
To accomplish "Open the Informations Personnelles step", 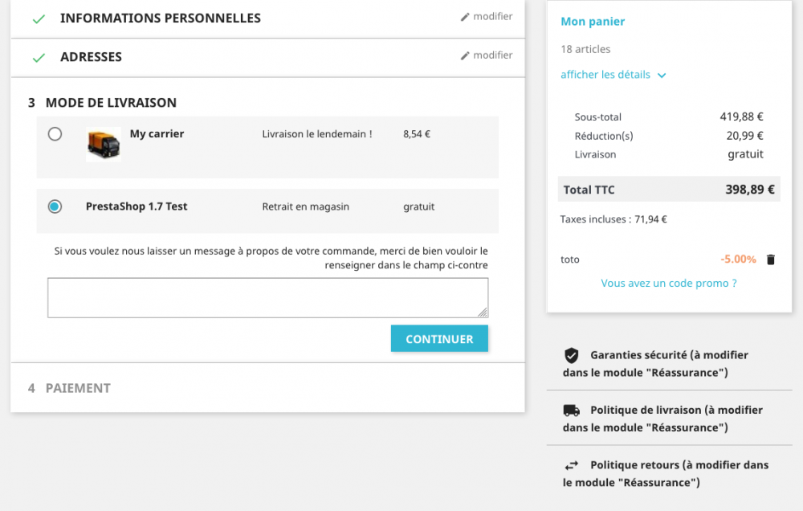I will pyautogui.click(x=161, y=18).
